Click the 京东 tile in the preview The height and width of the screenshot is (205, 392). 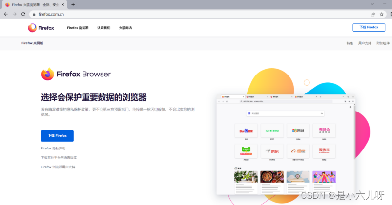[x=272, y=151]
